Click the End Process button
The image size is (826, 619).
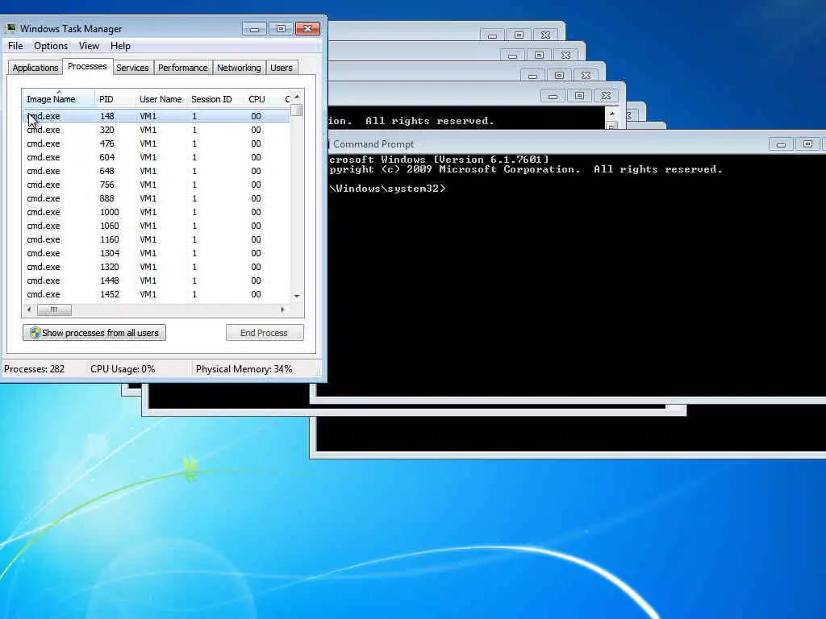[265, 333]
